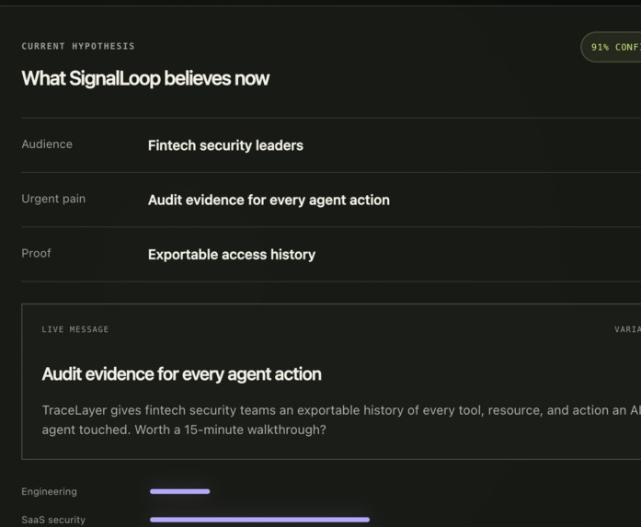
Task: Click the Engineering purple progress bar
Action: (180, 491)
